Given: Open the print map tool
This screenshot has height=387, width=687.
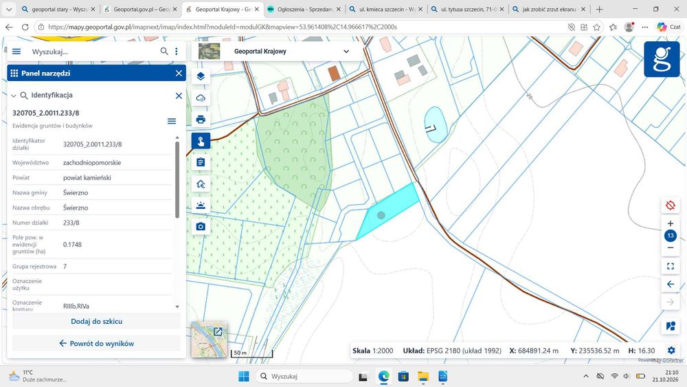Looking at the screenshot, I should (201, 119).
